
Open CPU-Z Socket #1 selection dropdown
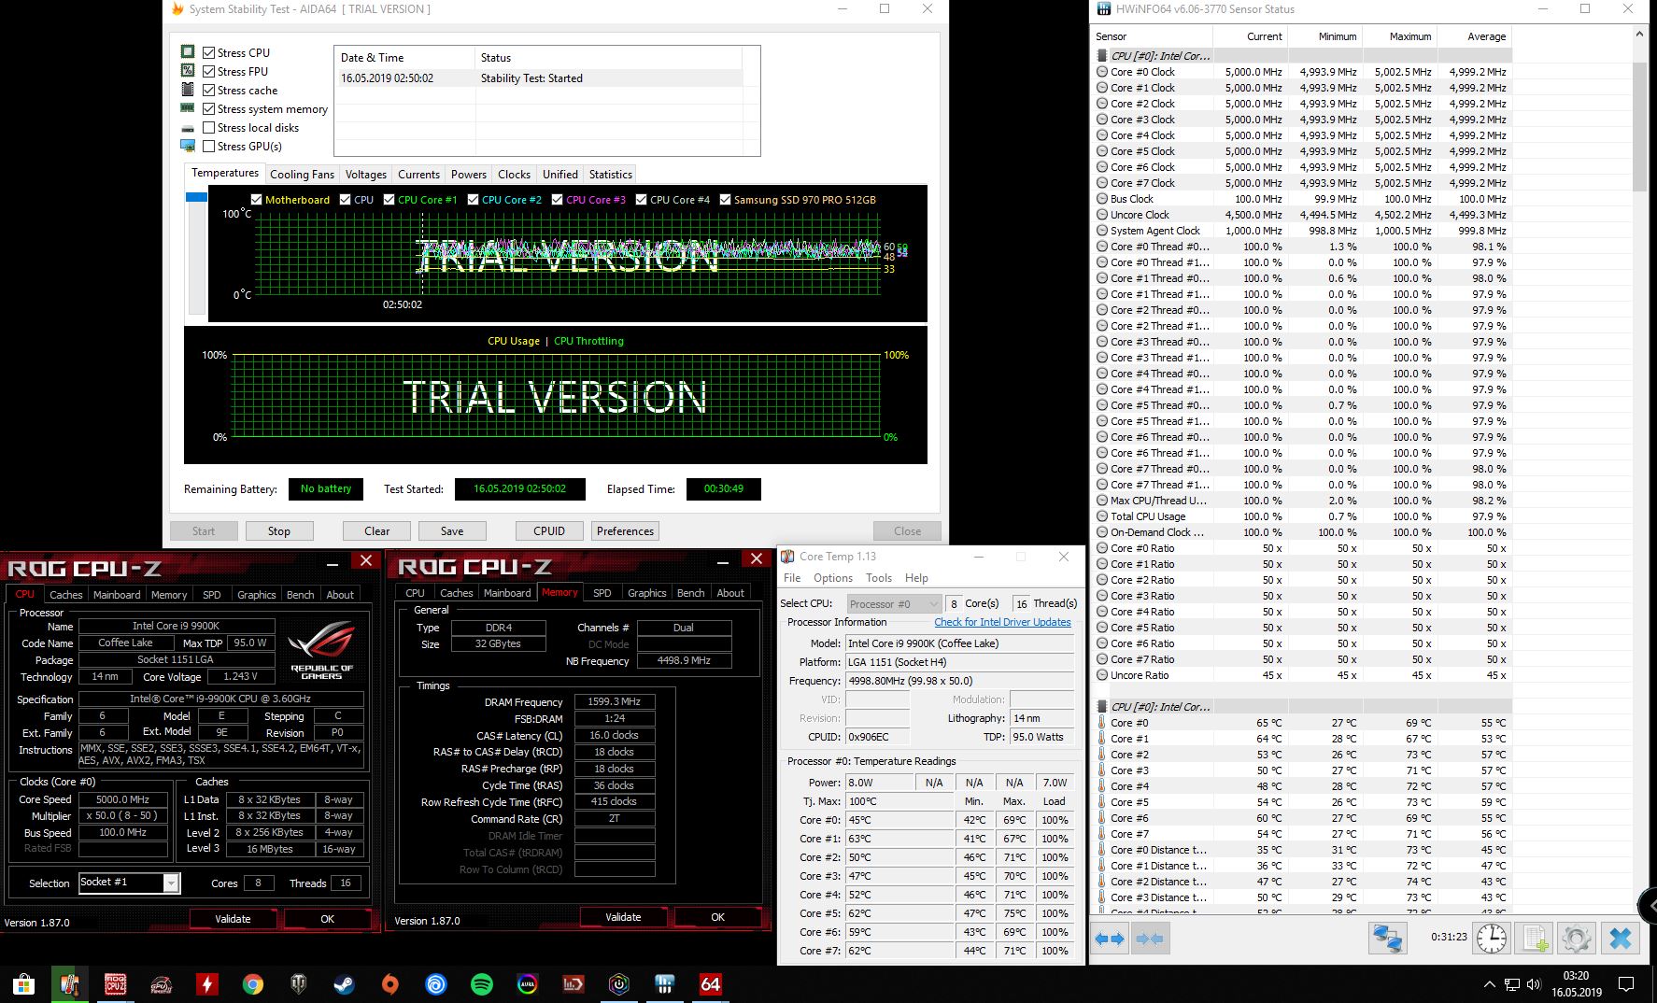tap(171, 883)
